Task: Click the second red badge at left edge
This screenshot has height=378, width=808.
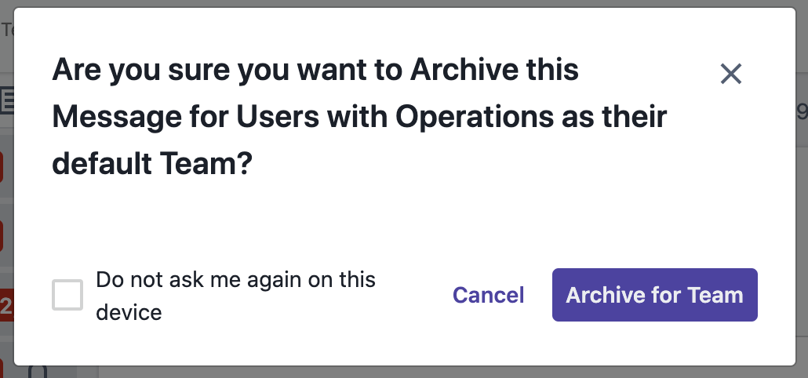Action: [2, 236]
